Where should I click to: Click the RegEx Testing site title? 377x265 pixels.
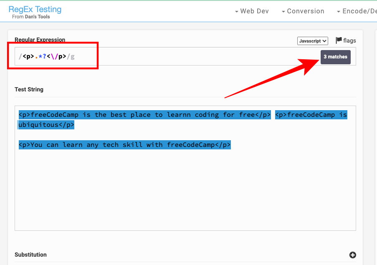pyautogui.click(x=35, y=9)
